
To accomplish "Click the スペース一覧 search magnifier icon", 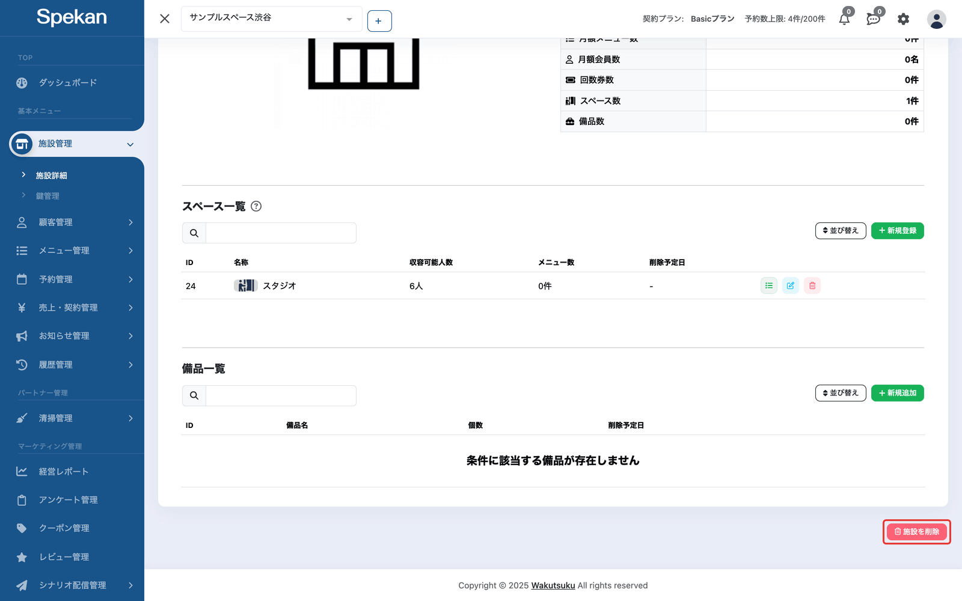I will (194, 233).
